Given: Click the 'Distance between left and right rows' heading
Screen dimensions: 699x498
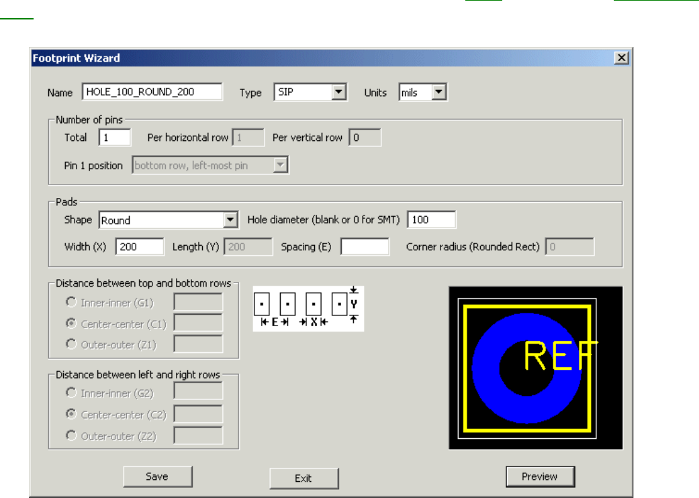Looking at the screenshot, I should point(138,375).
